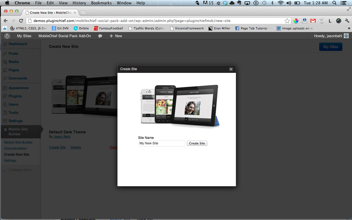
Task: Open Eran Miller bookmark
Action: (219, 28)
